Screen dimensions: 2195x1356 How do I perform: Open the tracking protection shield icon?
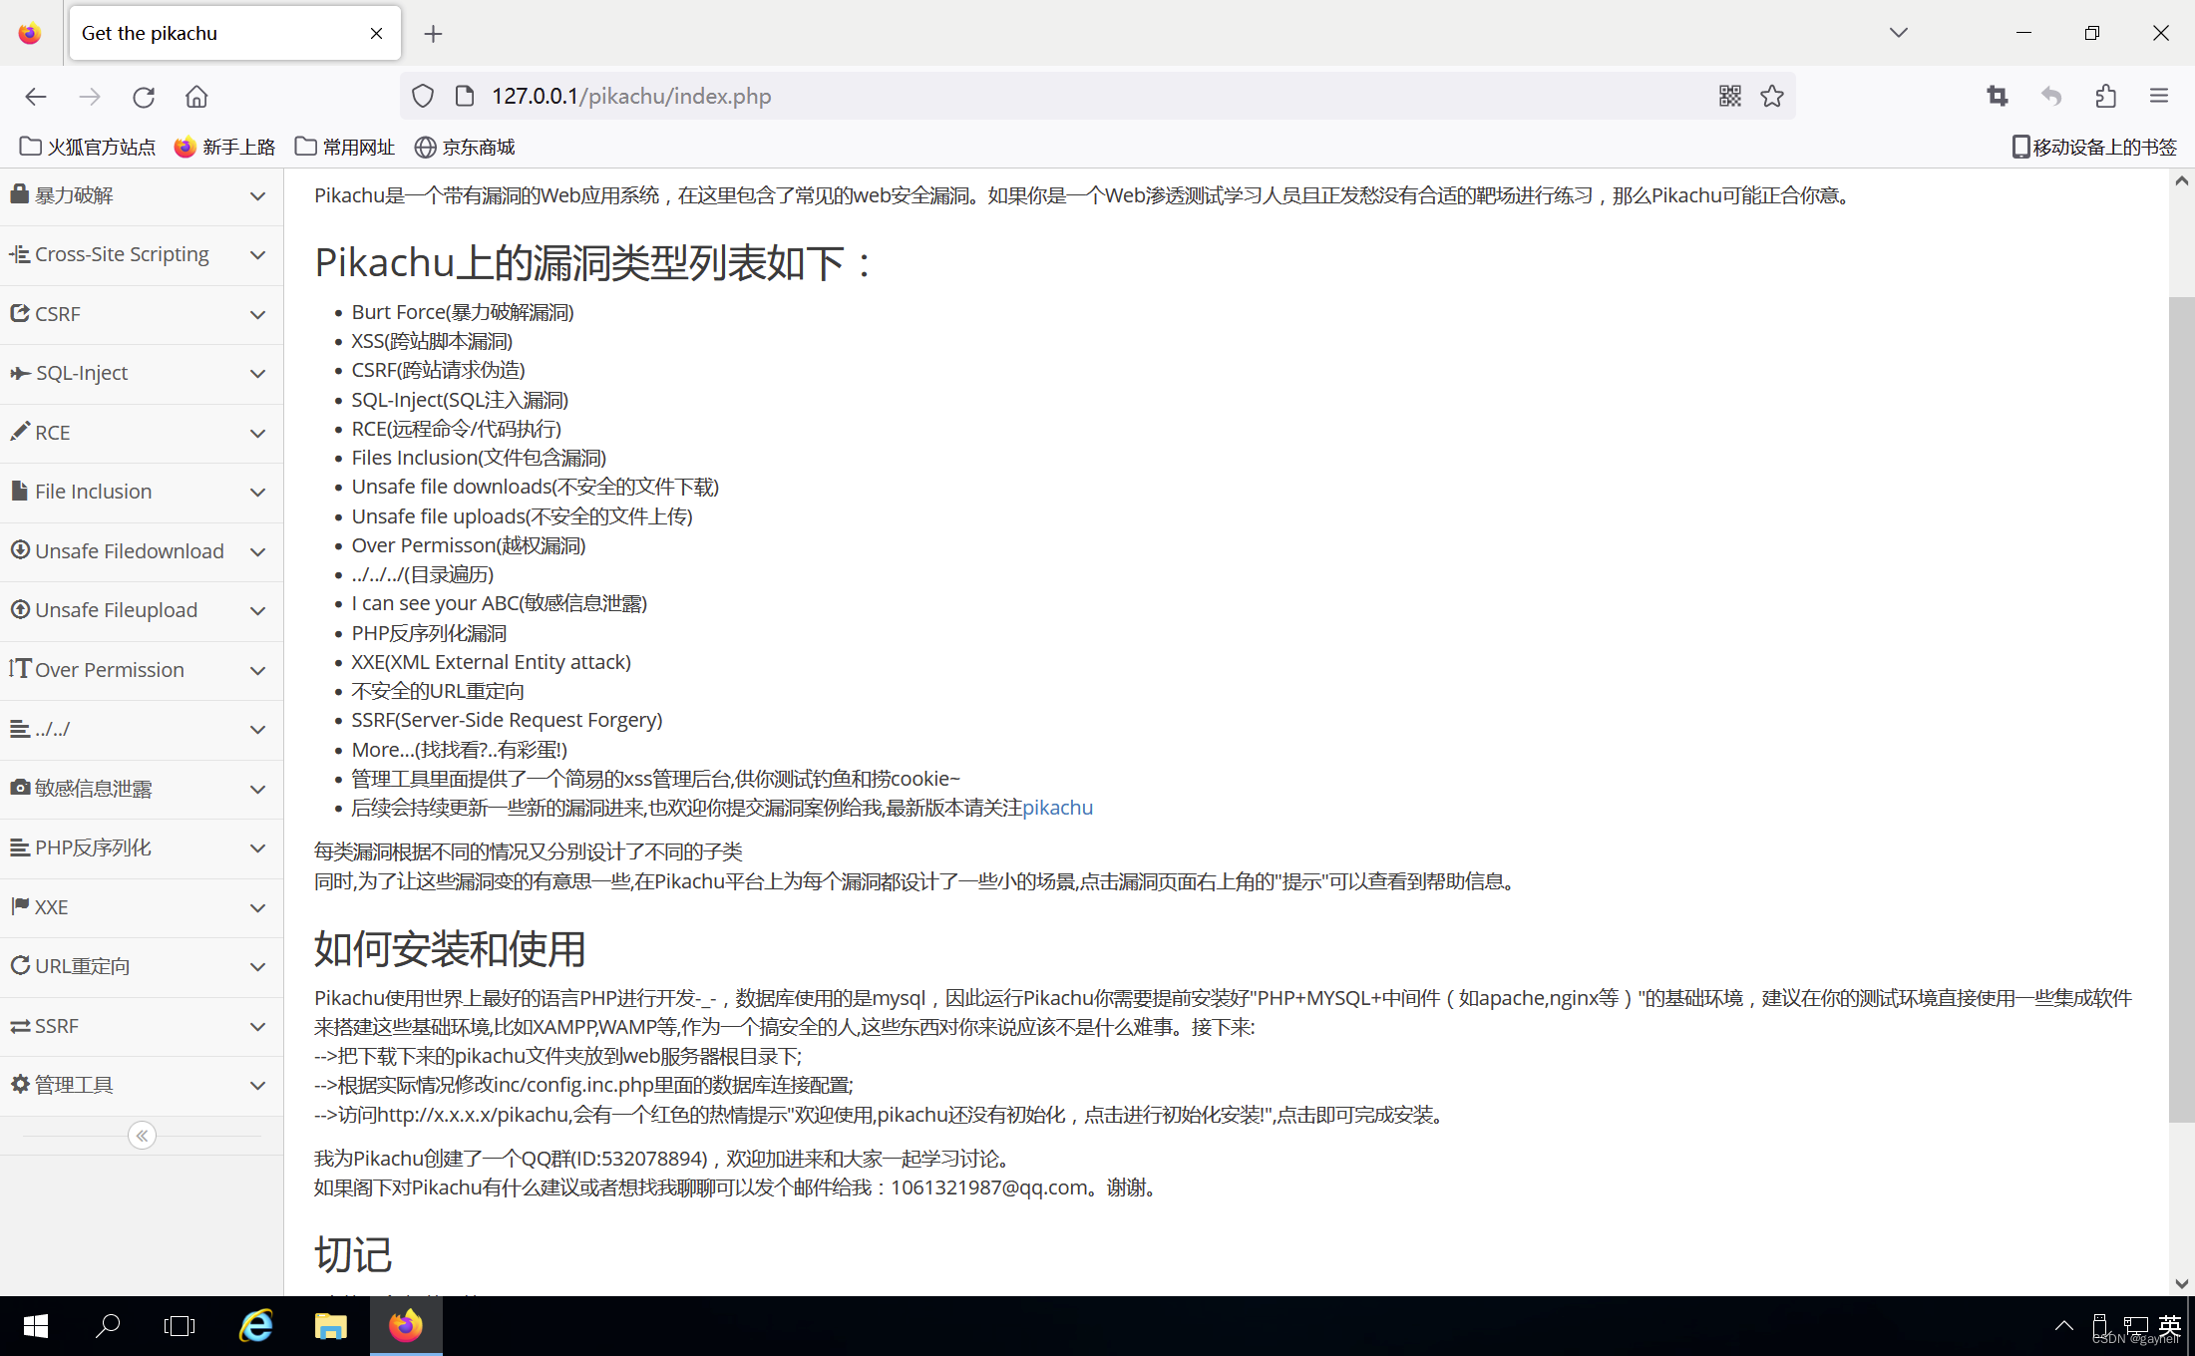[x=422, y=96]
